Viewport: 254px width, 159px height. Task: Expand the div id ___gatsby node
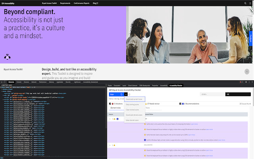click(3, 95)
